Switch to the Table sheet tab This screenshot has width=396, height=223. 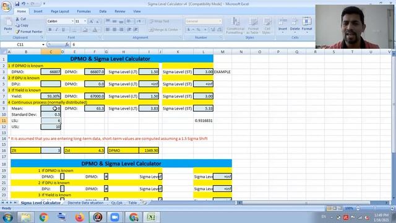pos(132,203)
